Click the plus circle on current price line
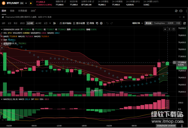Screen dimensions: 188x128 (174, 62)
